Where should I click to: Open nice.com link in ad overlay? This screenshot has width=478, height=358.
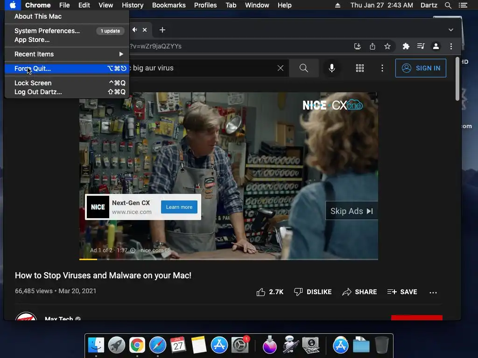point(155,250)
